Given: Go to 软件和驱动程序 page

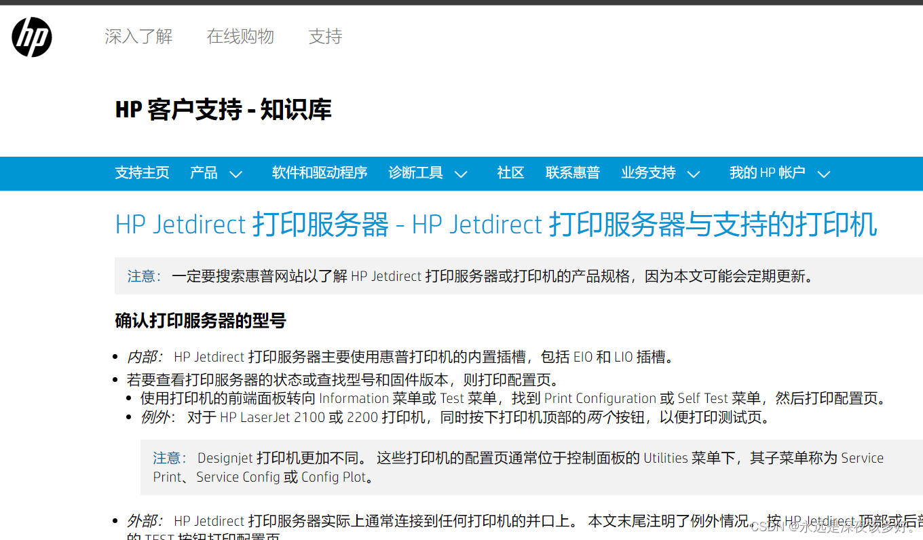Looking at the screenshot, I should pyautogui.click(x=320, y=173).
